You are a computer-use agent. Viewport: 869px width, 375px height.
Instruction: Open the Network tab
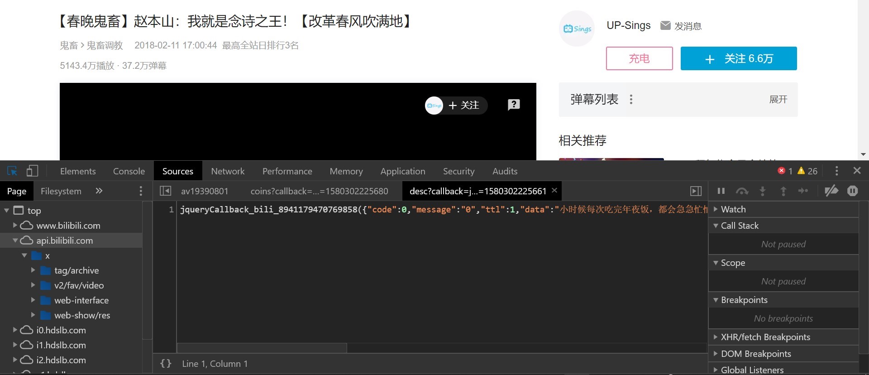(228, 171)
